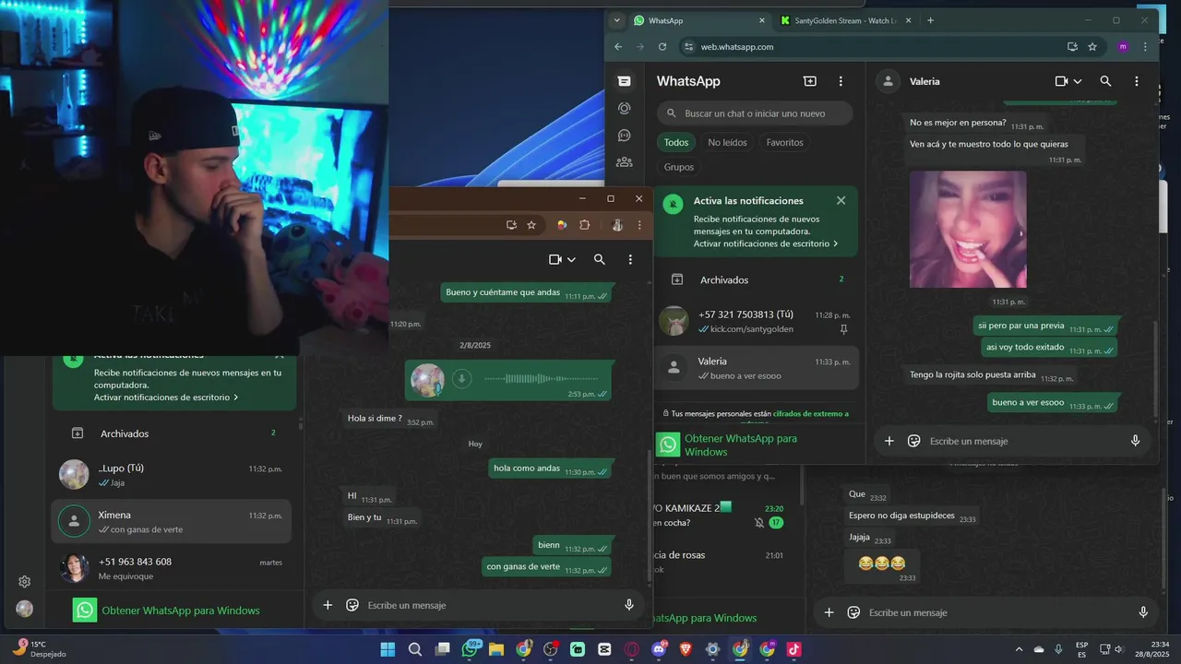Open Valeria chat in chat list

tap(756, 368)
